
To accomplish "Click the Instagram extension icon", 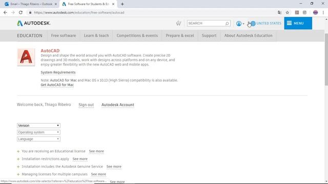I will [304, 12].
